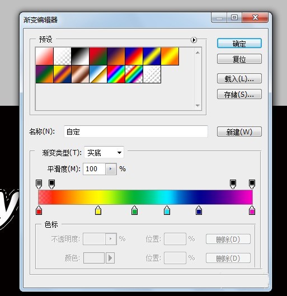Select the violet-to-orange gradient preset
The height and width of the screenshot is (296, 287).
click(116, 57)
